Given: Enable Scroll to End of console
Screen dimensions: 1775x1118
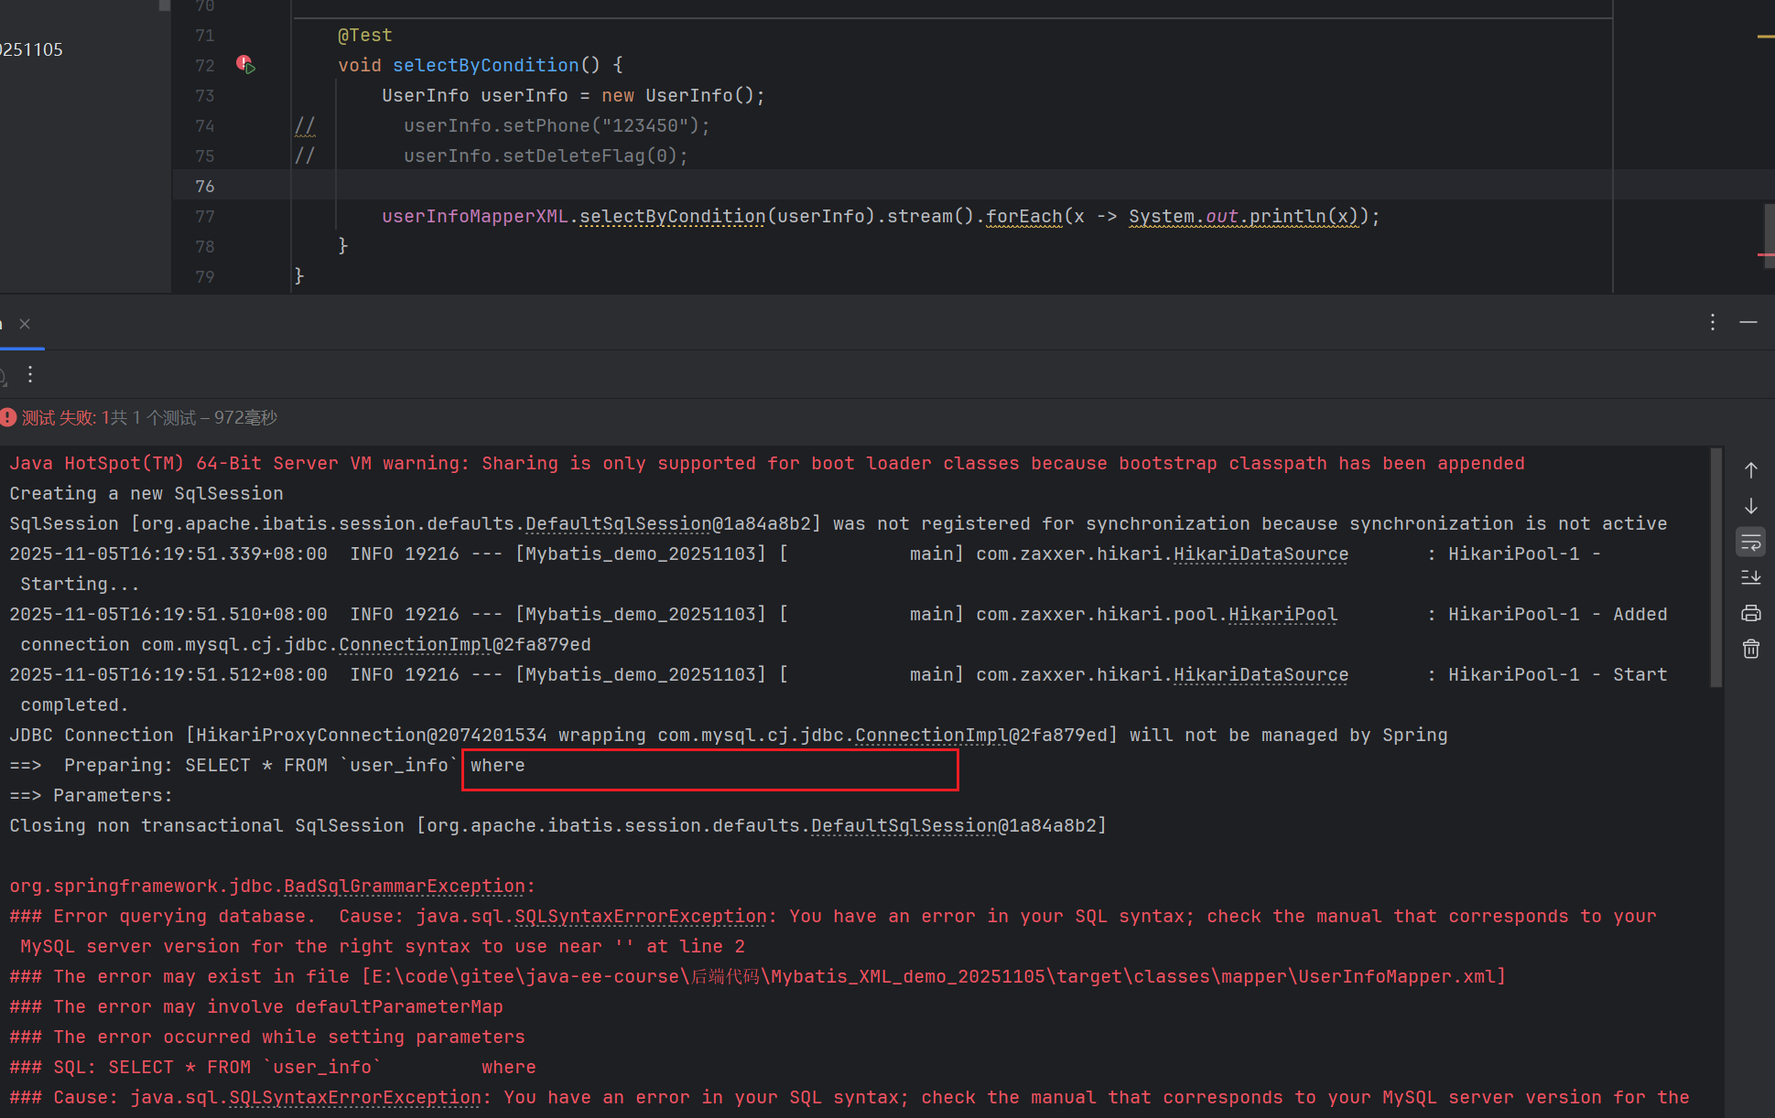Looking at the screenshot, I should (1750, 577).
